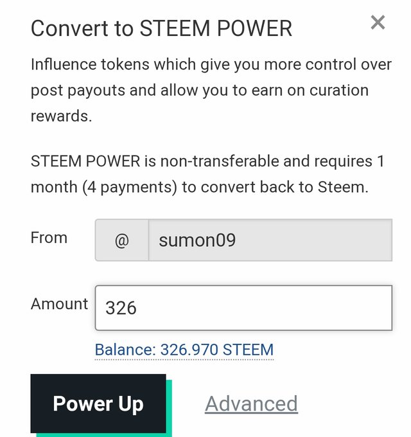The height and width of the screenshot is (437, 411).
Task: Focus the Amount input box
Action: tap(243, 308)
